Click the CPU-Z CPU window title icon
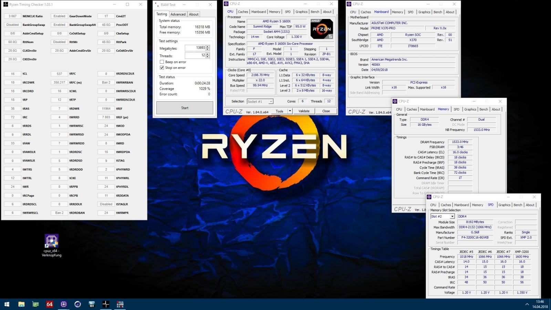Image resolution: width=551 pixels, height=310 pixels. pyautogui.click(x=226, y=4)
